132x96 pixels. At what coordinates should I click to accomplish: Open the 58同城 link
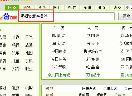tap(126, 59)
